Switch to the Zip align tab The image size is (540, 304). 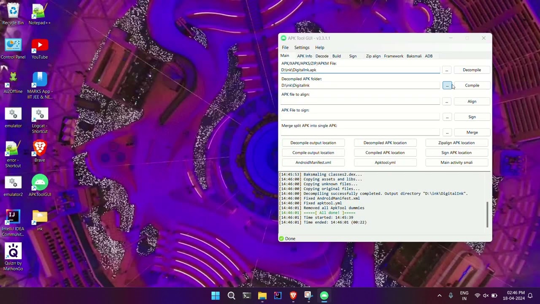pos(373,56)
